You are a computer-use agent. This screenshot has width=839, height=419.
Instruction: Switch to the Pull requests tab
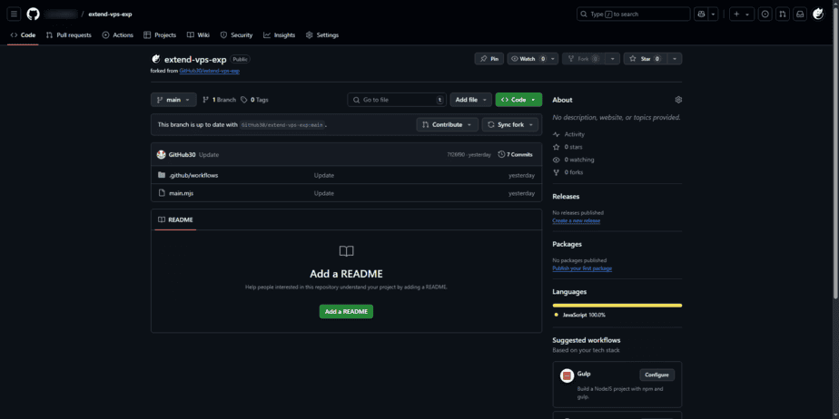click(x=68, y=35)
